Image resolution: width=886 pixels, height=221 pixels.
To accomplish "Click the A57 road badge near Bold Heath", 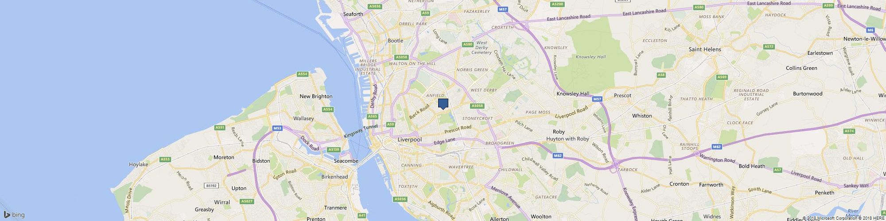I will click(777, 170).
